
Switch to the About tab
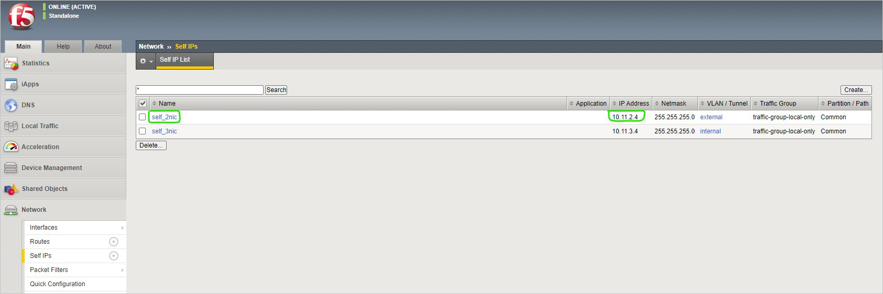(103, 47)
